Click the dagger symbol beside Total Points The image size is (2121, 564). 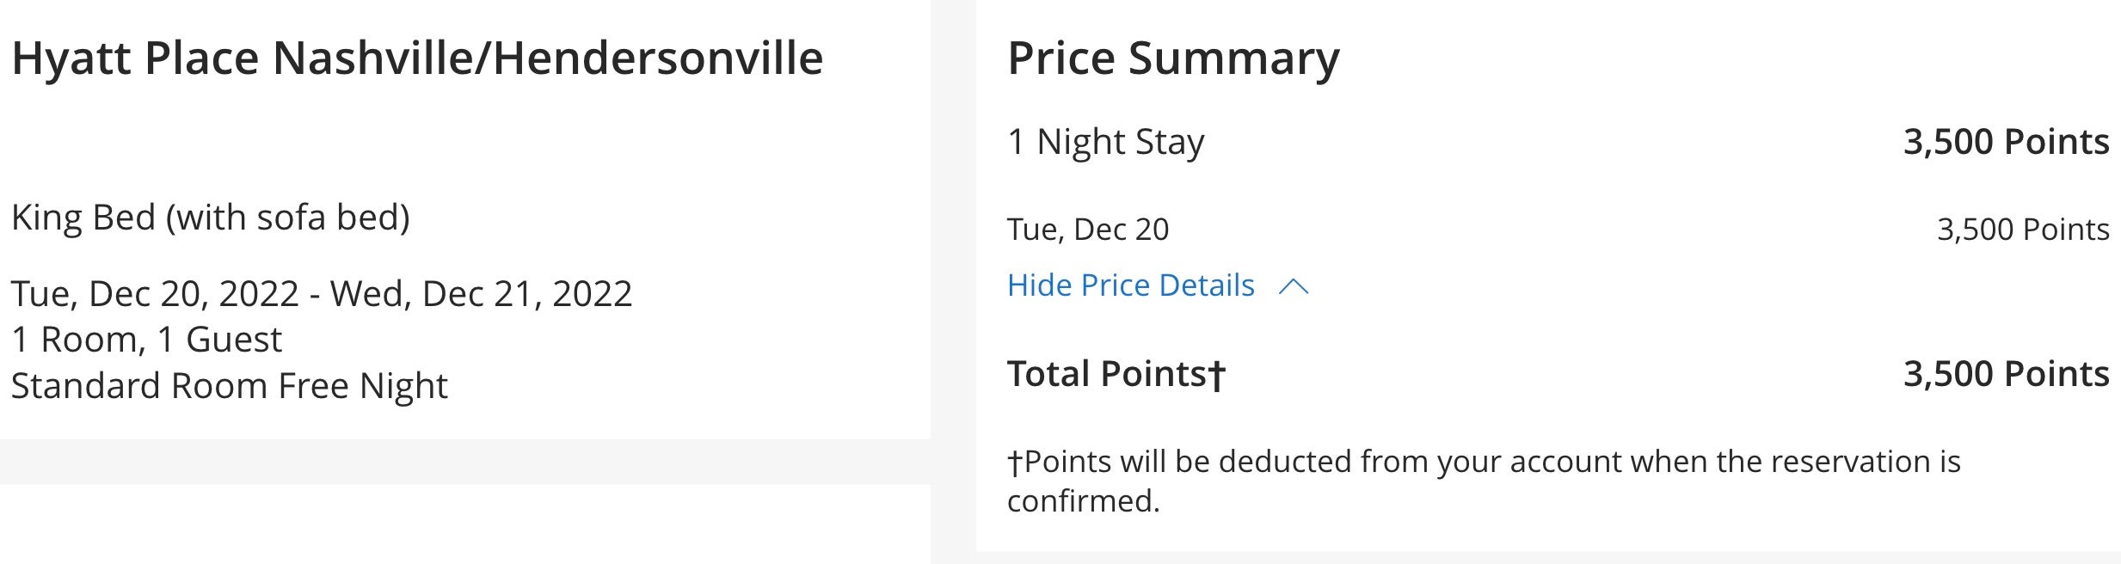click(1216, 375)
